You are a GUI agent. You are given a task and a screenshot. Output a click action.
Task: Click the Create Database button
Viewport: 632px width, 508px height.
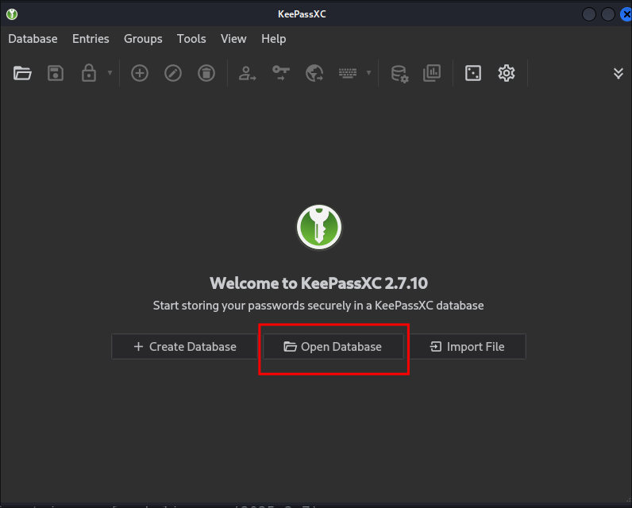pyautogui.click(x=184, y=346)
